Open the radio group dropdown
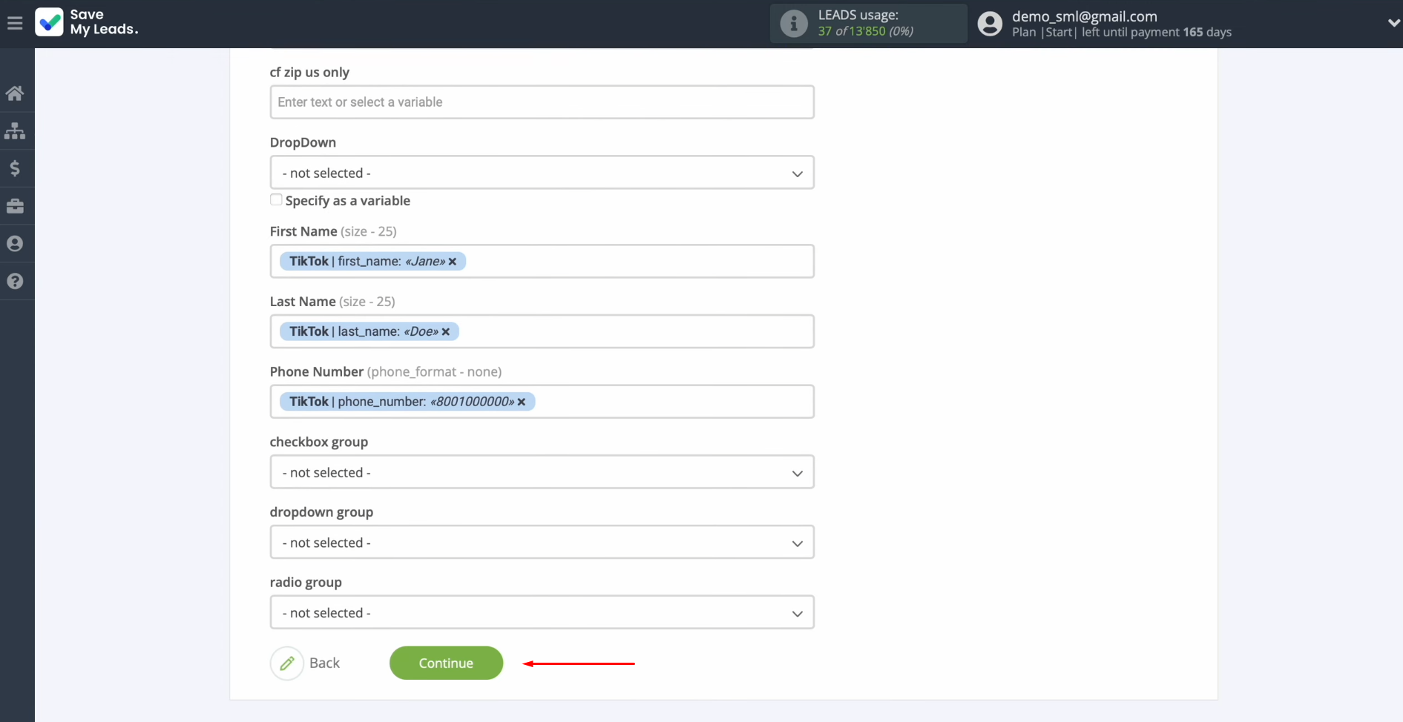Screen dimensions: 1403x722 [x=542, y=613]
